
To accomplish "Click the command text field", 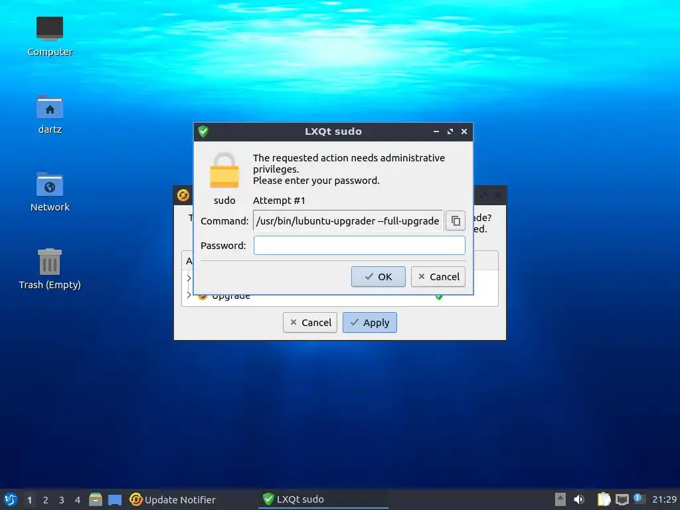I will (x=348, y=220).
